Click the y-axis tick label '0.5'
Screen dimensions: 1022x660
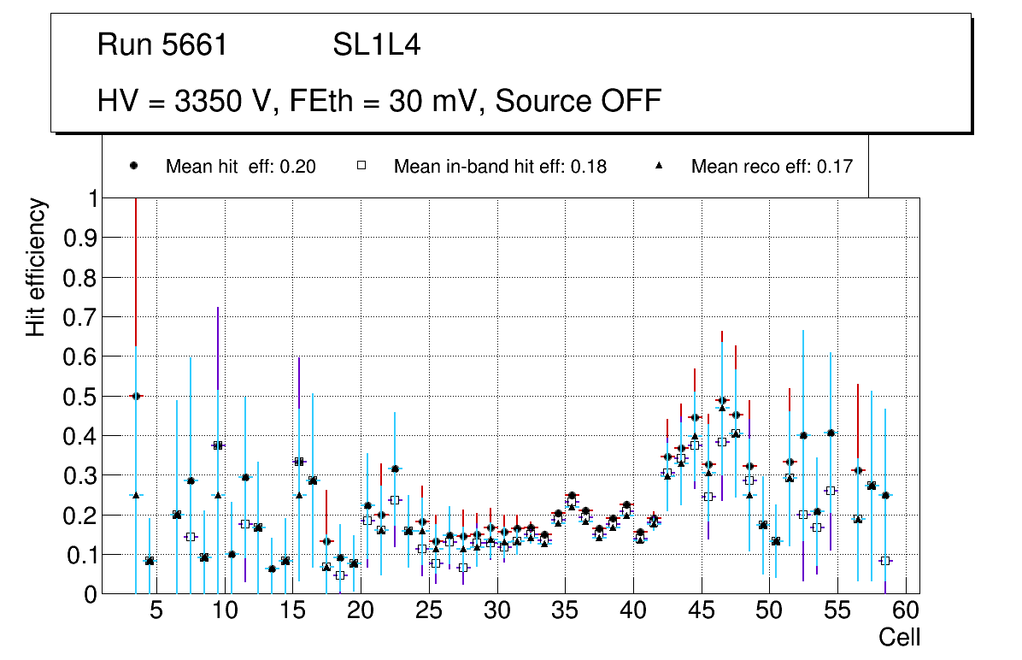point(79,397)
